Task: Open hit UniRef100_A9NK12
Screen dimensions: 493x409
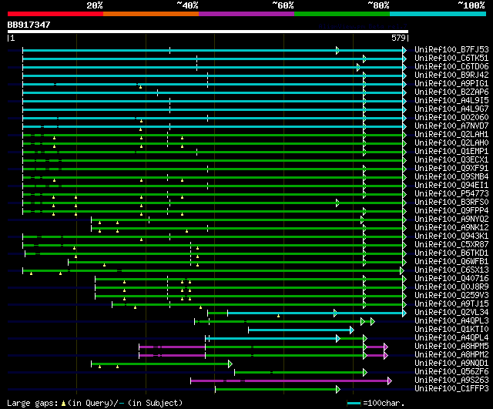Action: coord(451,228)
